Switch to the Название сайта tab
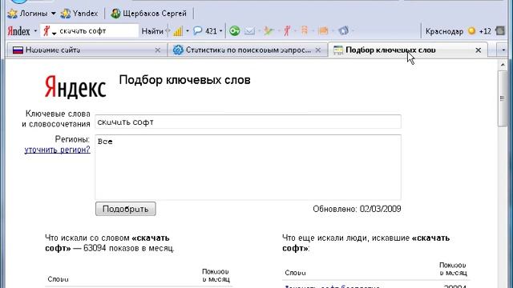The width and height of the screenshot is (513, 288). (x=87, y=50)
